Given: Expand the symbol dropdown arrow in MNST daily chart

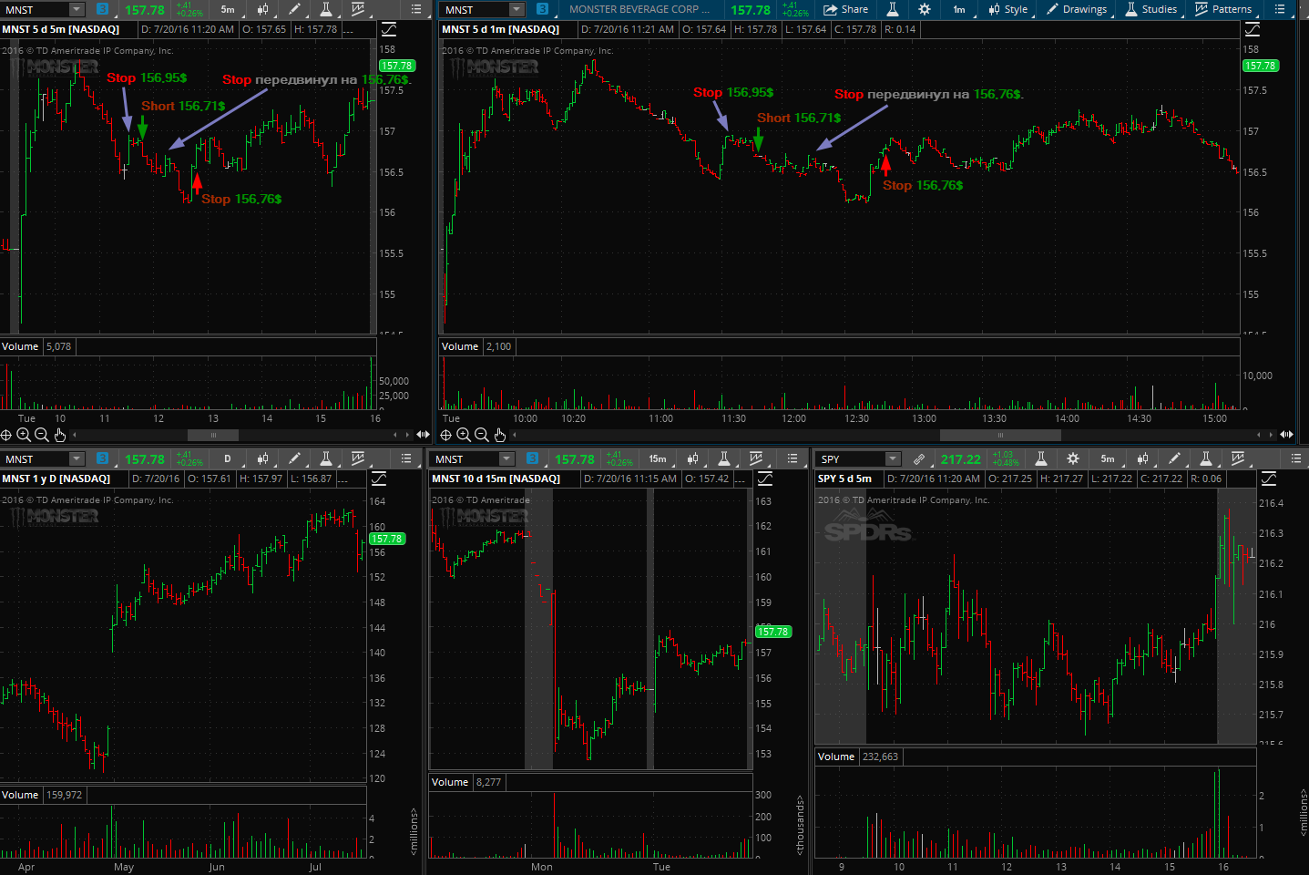Looking at the screenshot, I should (x=77, y=458).
